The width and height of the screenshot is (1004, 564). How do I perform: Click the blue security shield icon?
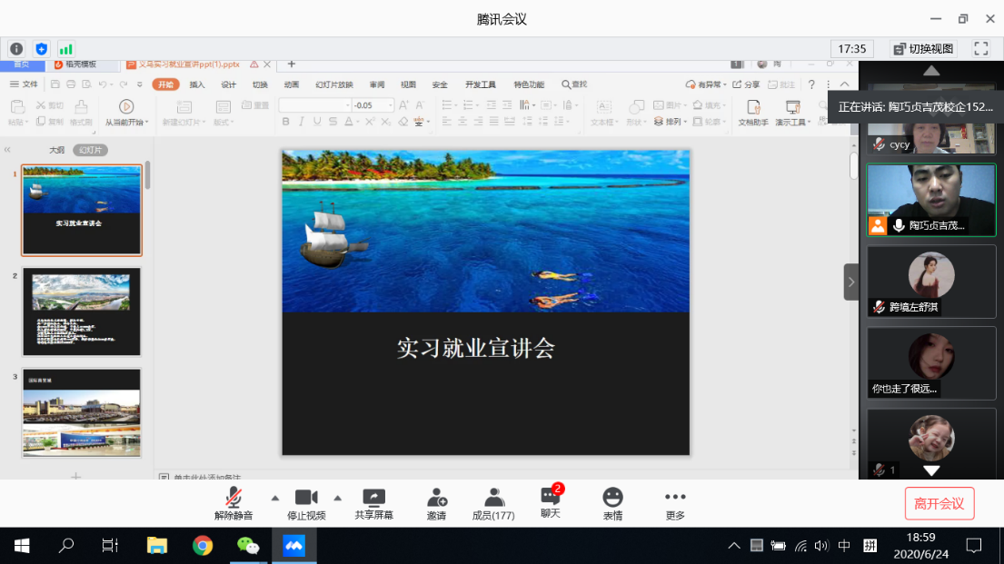click(x=41, y=49)
